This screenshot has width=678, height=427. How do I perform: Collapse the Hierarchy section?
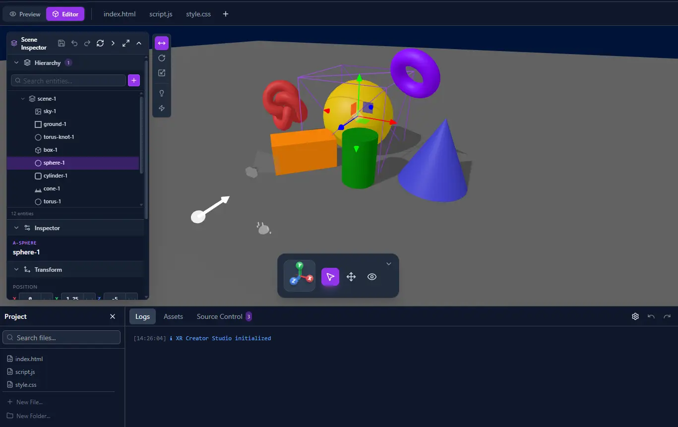tap(16, 63)
